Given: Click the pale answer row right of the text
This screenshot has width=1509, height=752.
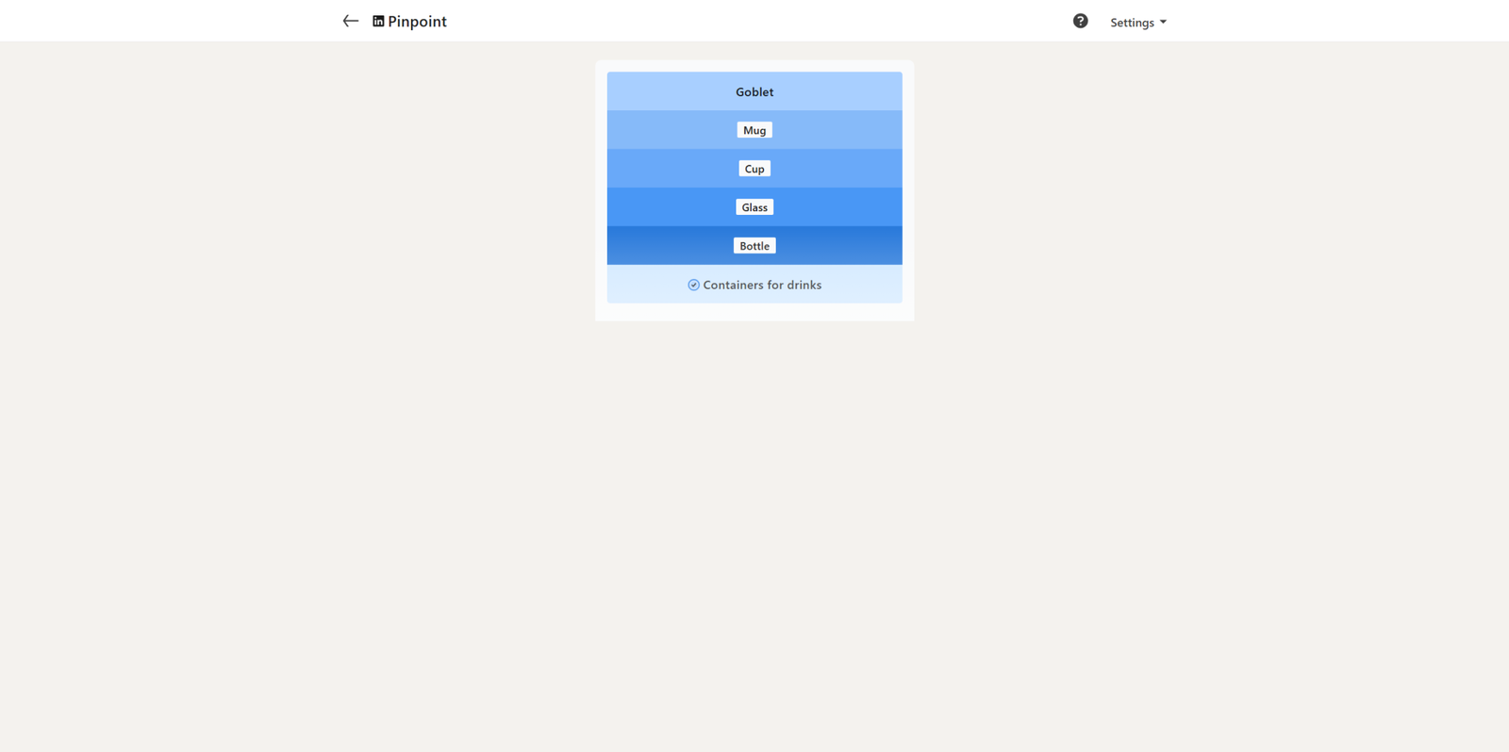Looking at the screenshot, I should 863,285.
